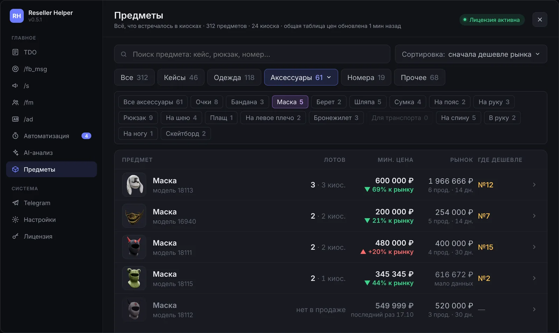This screenshot has width=559, height=333.
Task: Open the /fm sidebar item
Action: coord(51,103)
